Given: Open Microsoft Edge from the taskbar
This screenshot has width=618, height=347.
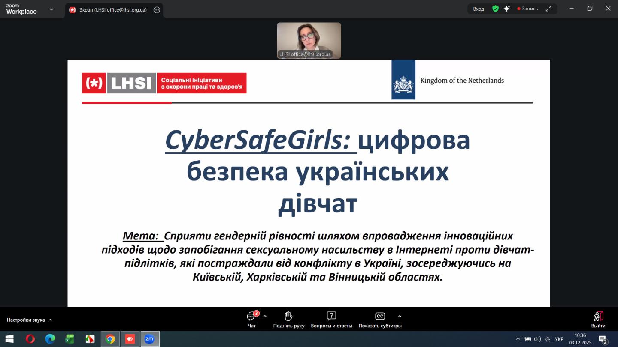Looking at the screenshot, I should tap(50, 339).
